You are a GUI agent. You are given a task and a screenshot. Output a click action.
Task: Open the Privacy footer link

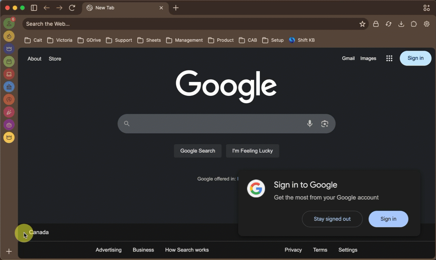293,250
